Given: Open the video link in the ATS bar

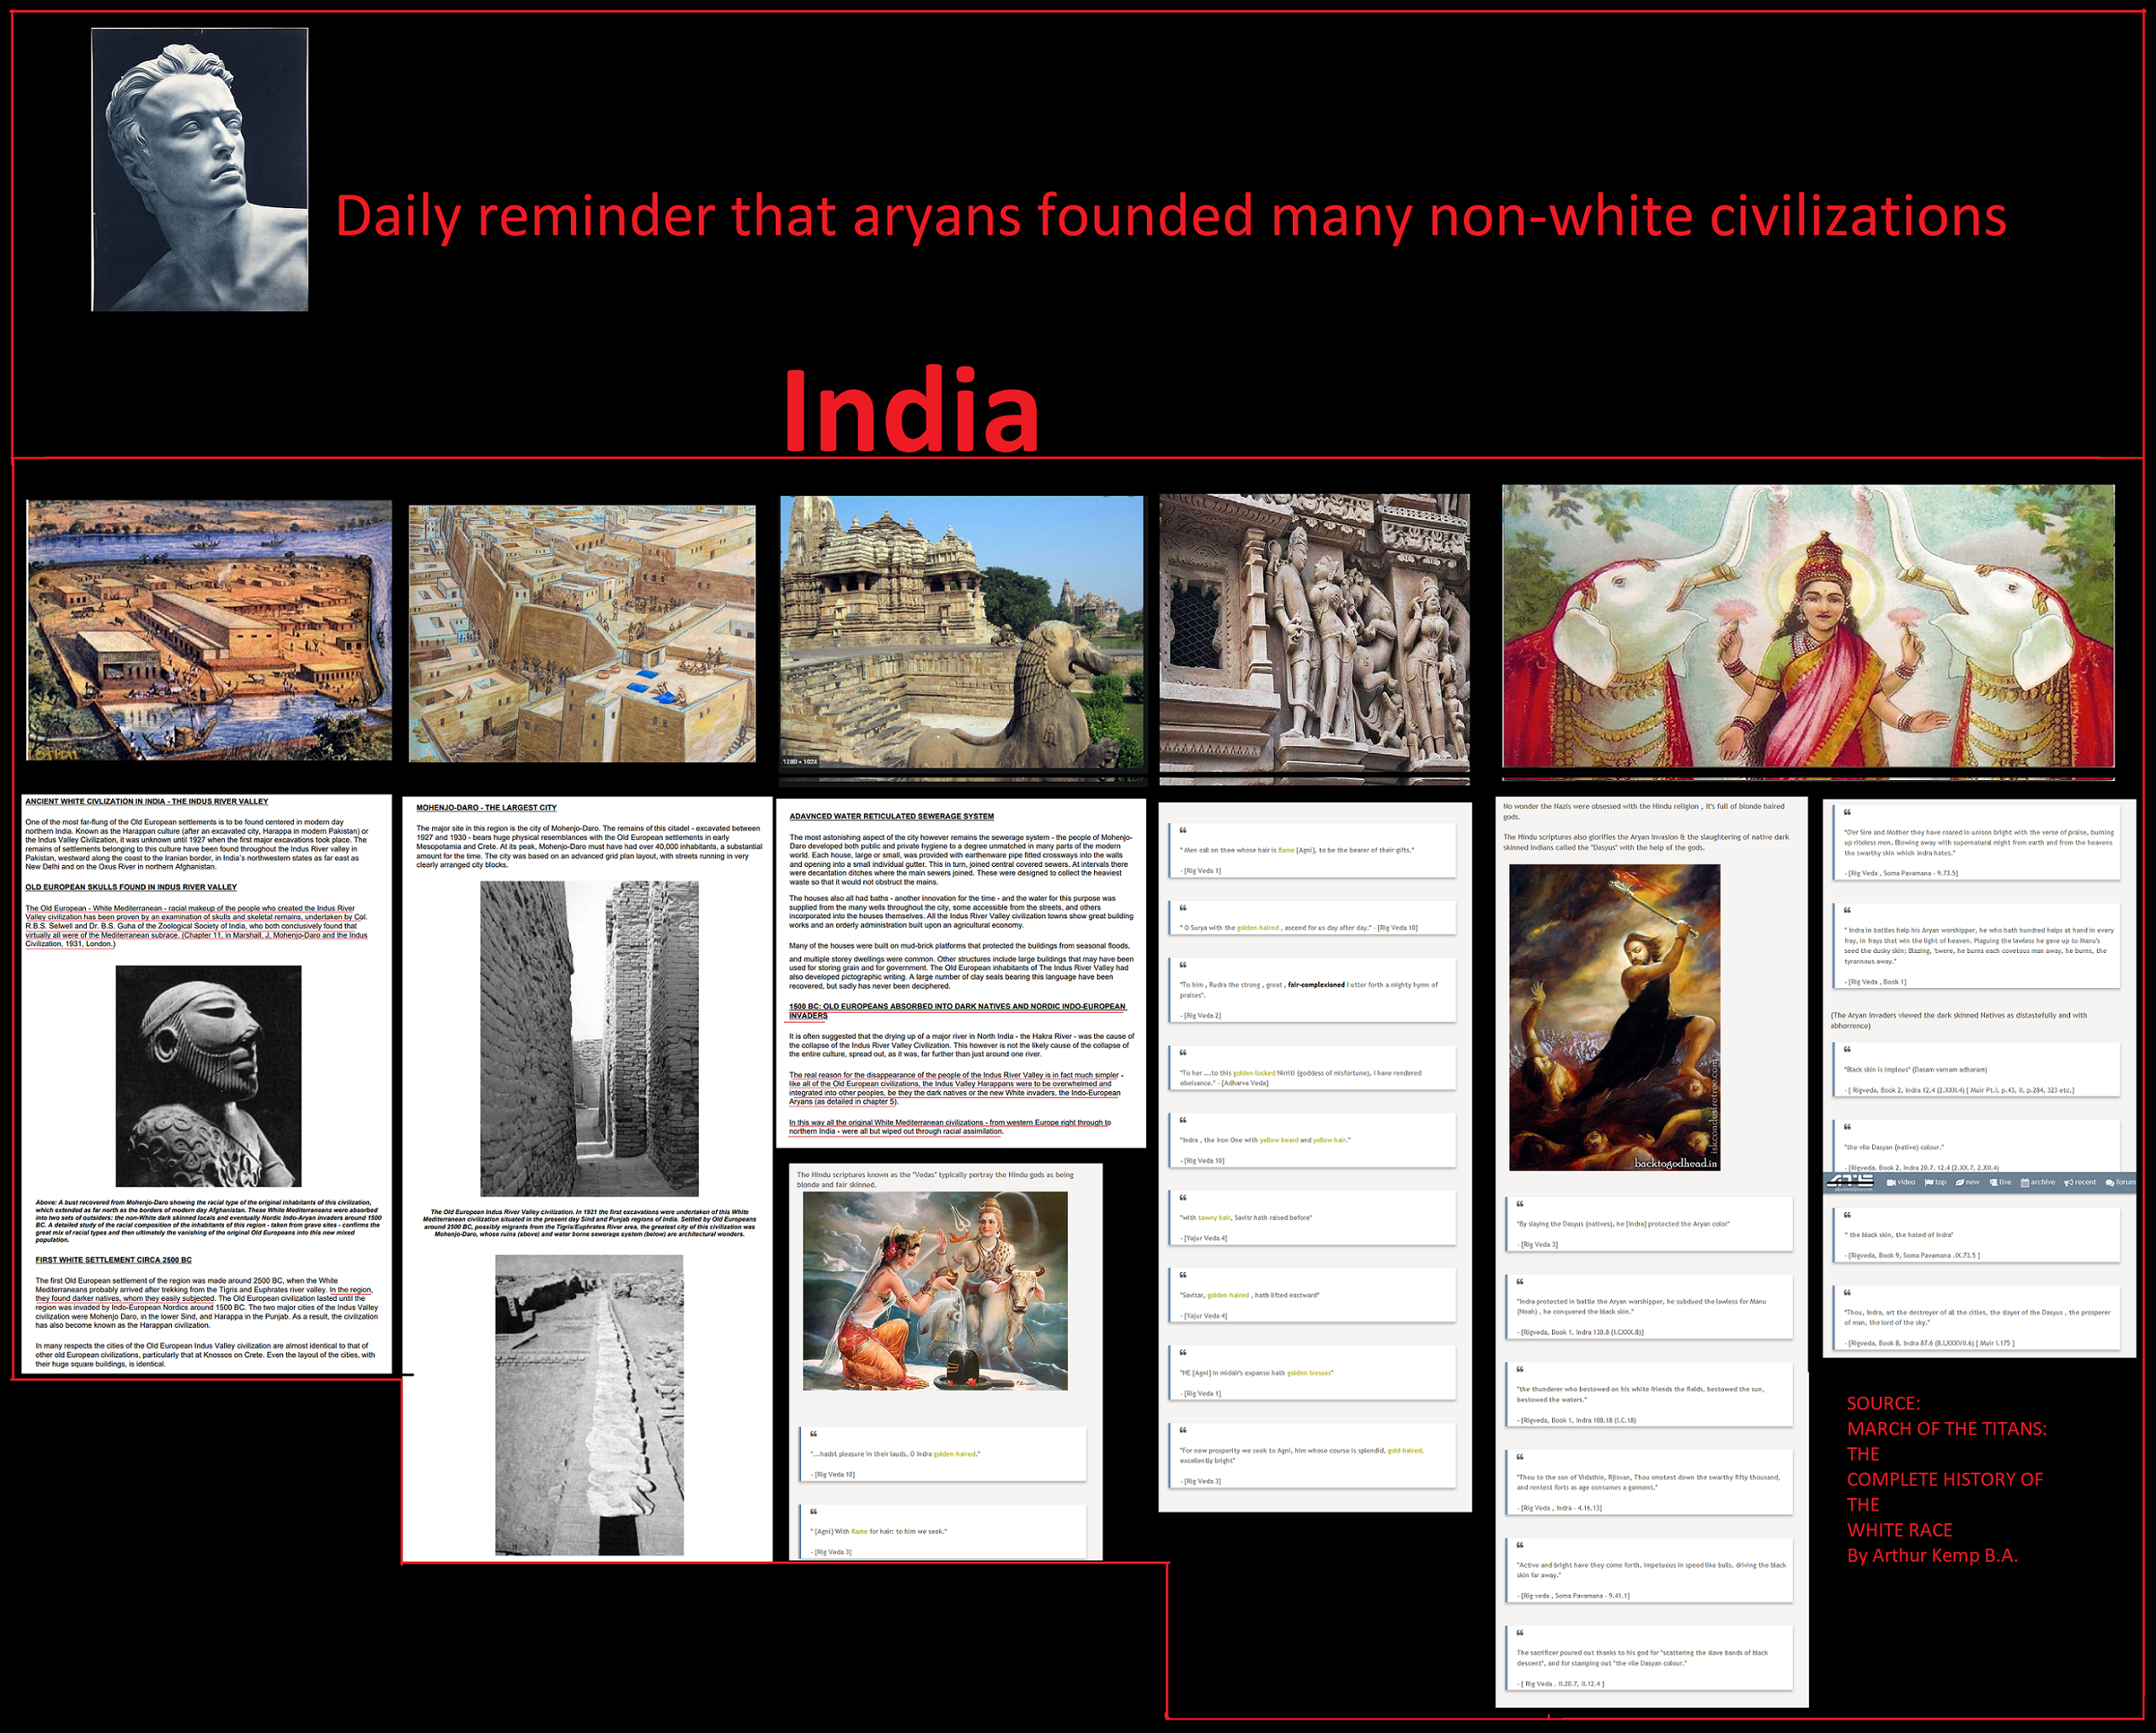Looking at the screenshot, I should click(x=1901, y=1182).
